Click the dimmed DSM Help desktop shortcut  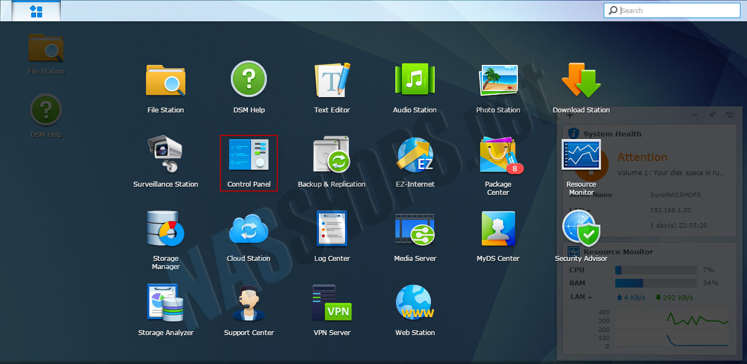pyautogui.click(x=46, y=116)
